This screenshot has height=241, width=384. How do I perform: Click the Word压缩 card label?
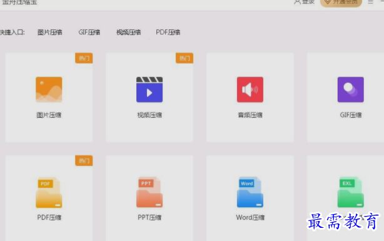pyautogui.click(x=250, y=217)
